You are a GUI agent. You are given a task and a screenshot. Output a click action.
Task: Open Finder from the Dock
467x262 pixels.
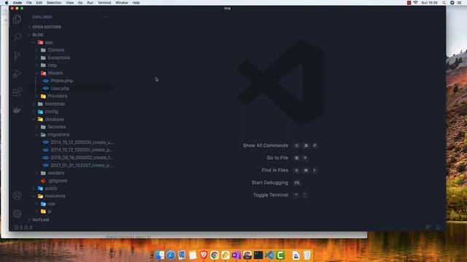click(160, 255)
